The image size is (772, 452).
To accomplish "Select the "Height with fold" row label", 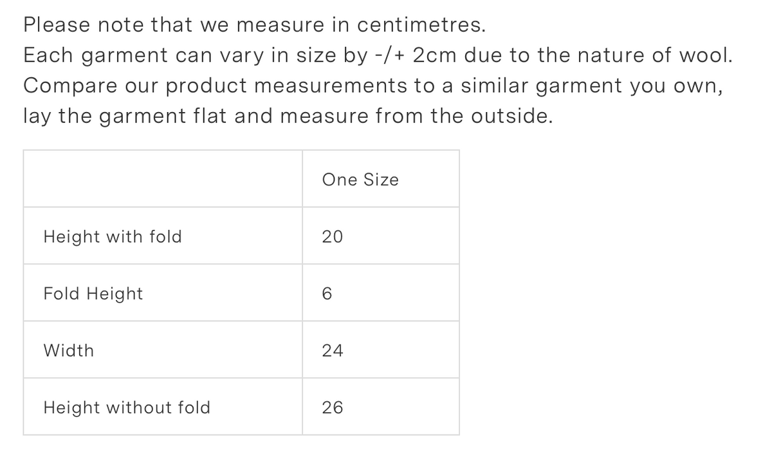I will point(113,237).
